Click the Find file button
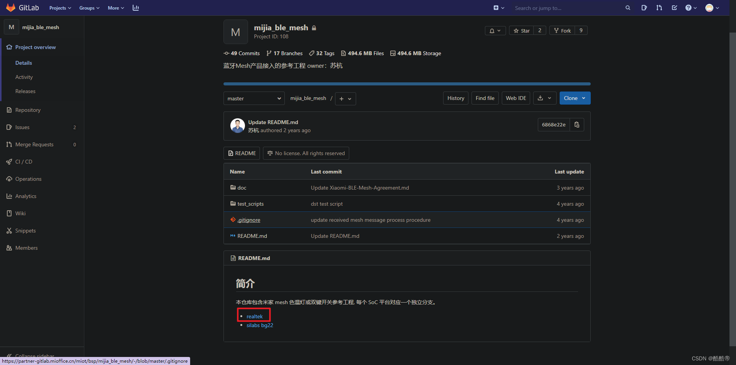 pyautogui.click(x=485, y=98)
